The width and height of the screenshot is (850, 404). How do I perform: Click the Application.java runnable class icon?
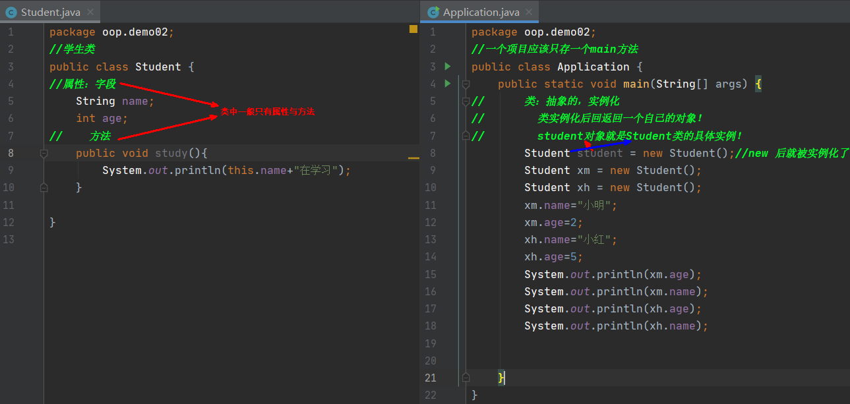point(433,13)
